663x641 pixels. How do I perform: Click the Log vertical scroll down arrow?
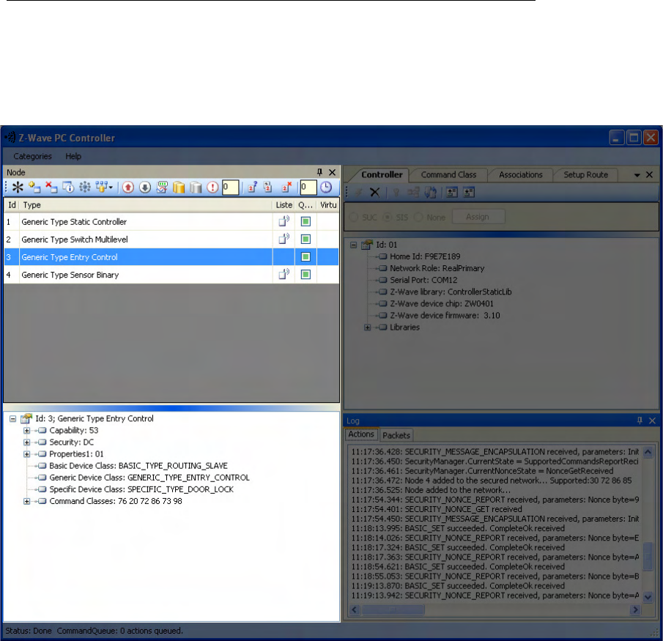(x=648, y=597)
